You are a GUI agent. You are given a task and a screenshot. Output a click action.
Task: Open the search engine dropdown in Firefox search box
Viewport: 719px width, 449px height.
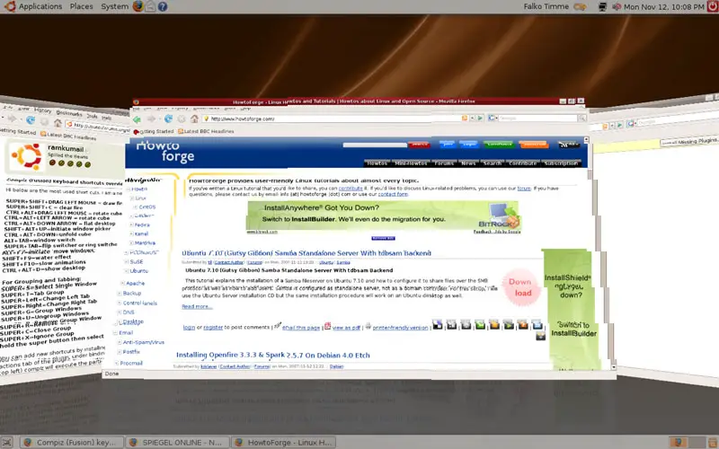click(x=493, y=118)
